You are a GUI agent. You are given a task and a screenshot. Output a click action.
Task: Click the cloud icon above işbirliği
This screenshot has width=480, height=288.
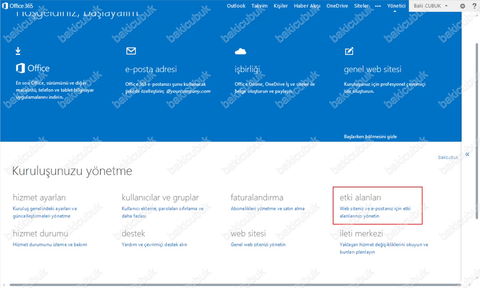240,51
